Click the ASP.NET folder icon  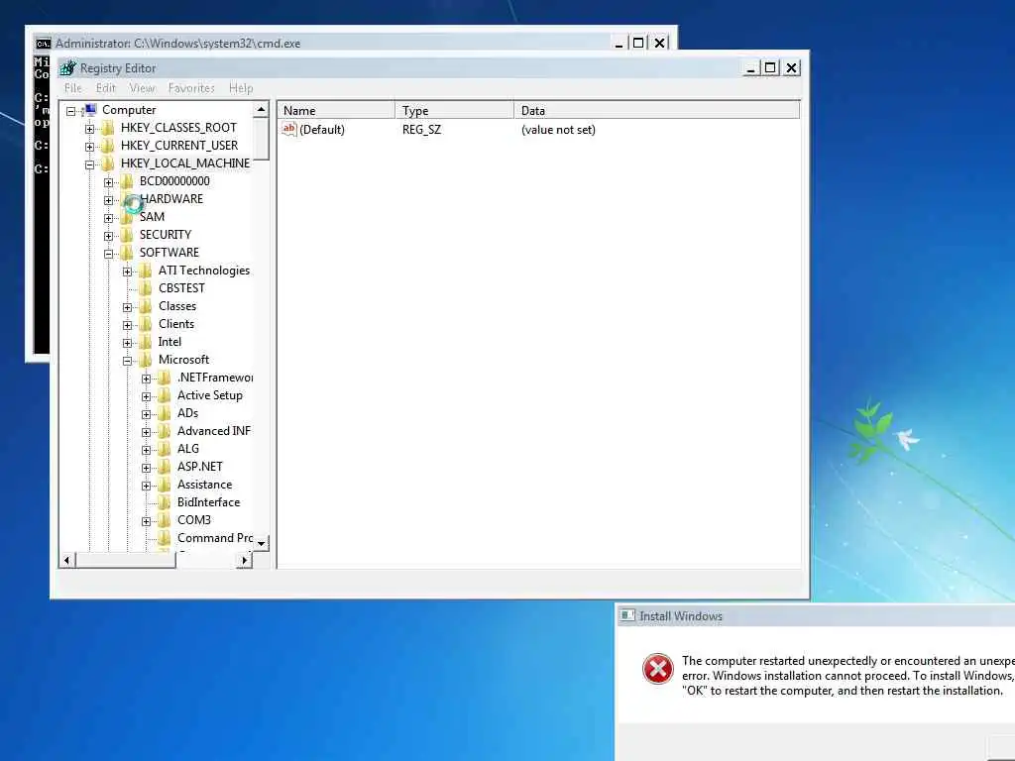click(165, 467)
